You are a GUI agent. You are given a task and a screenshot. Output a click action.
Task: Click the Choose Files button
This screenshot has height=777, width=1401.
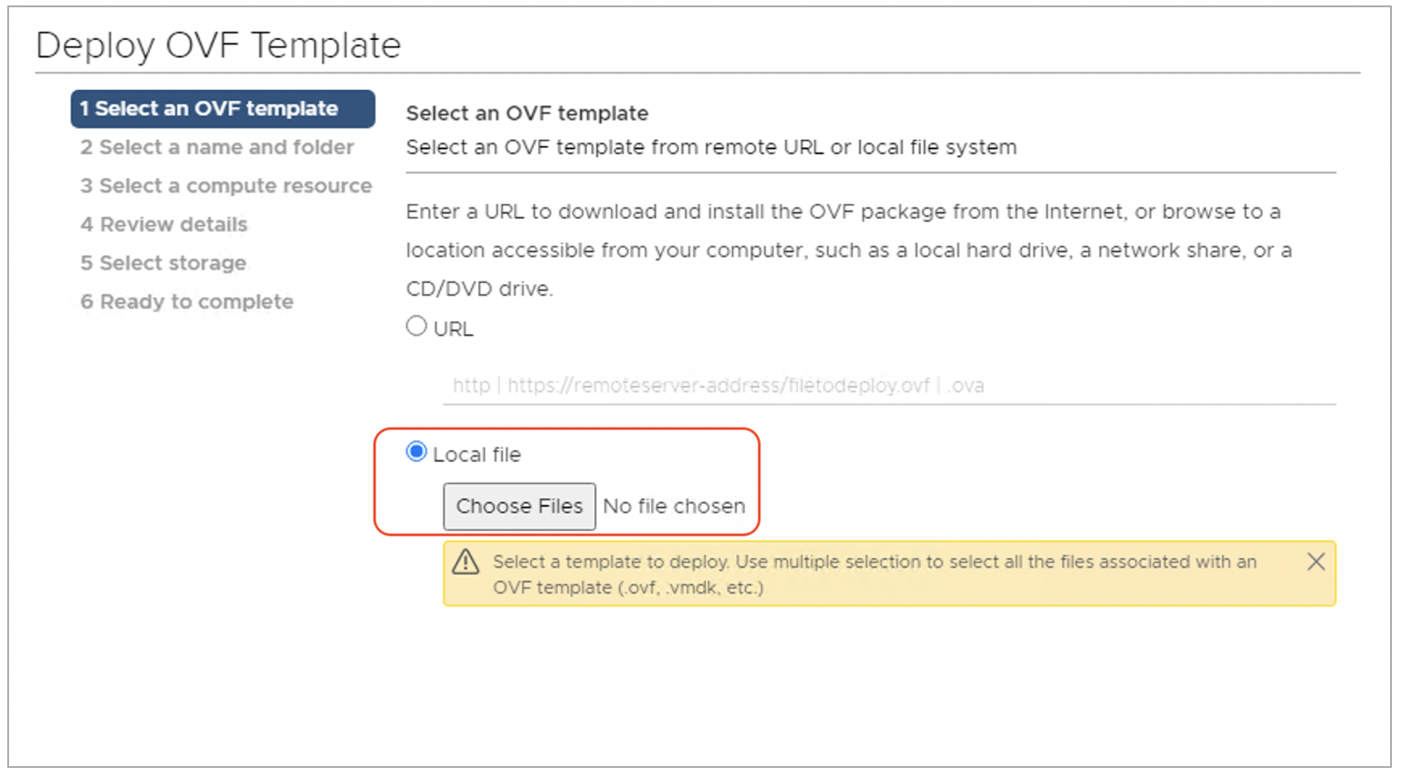coord(519,507)
